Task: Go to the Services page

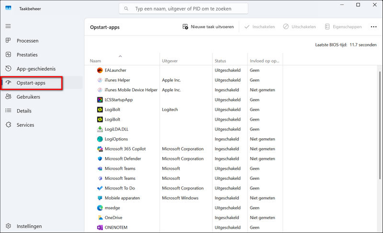Action: click(x=25, y=125)
